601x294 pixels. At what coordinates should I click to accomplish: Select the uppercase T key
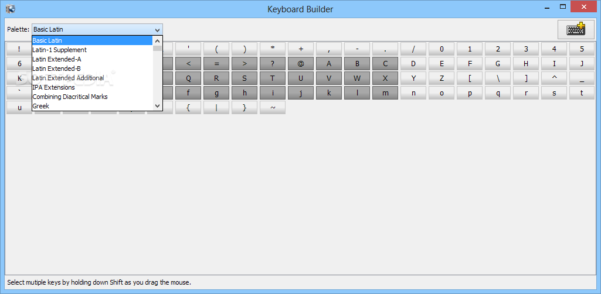click(x=273, y=78)
